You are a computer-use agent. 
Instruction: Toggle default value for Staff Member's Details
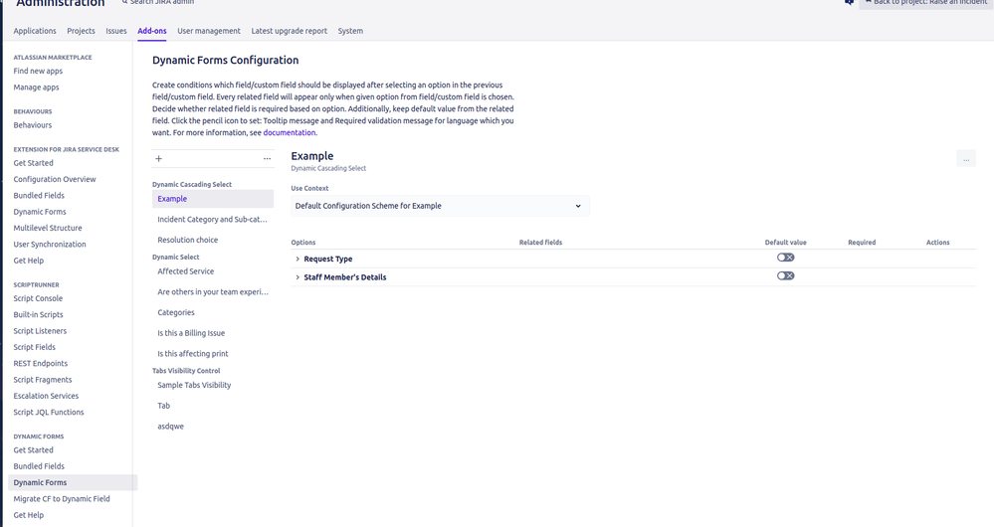click(x=785, y=275)
